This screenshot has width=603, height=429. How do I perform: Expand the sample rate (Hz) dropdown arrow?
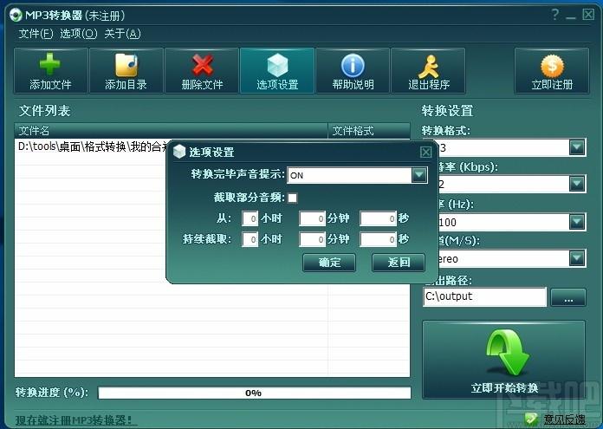(577, 222)
